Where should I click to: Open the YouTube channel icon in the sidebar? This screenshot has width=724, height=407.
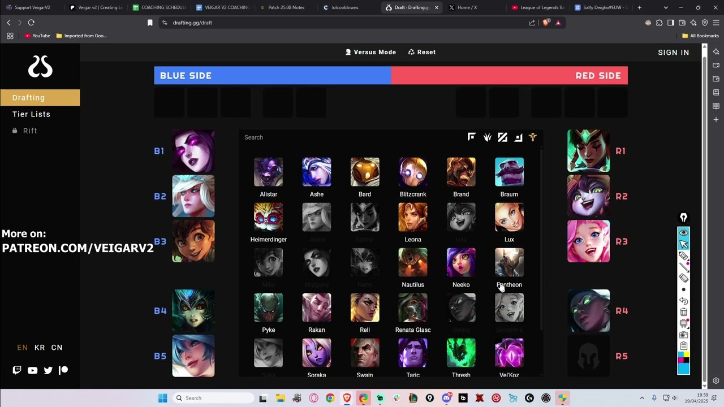32,370
